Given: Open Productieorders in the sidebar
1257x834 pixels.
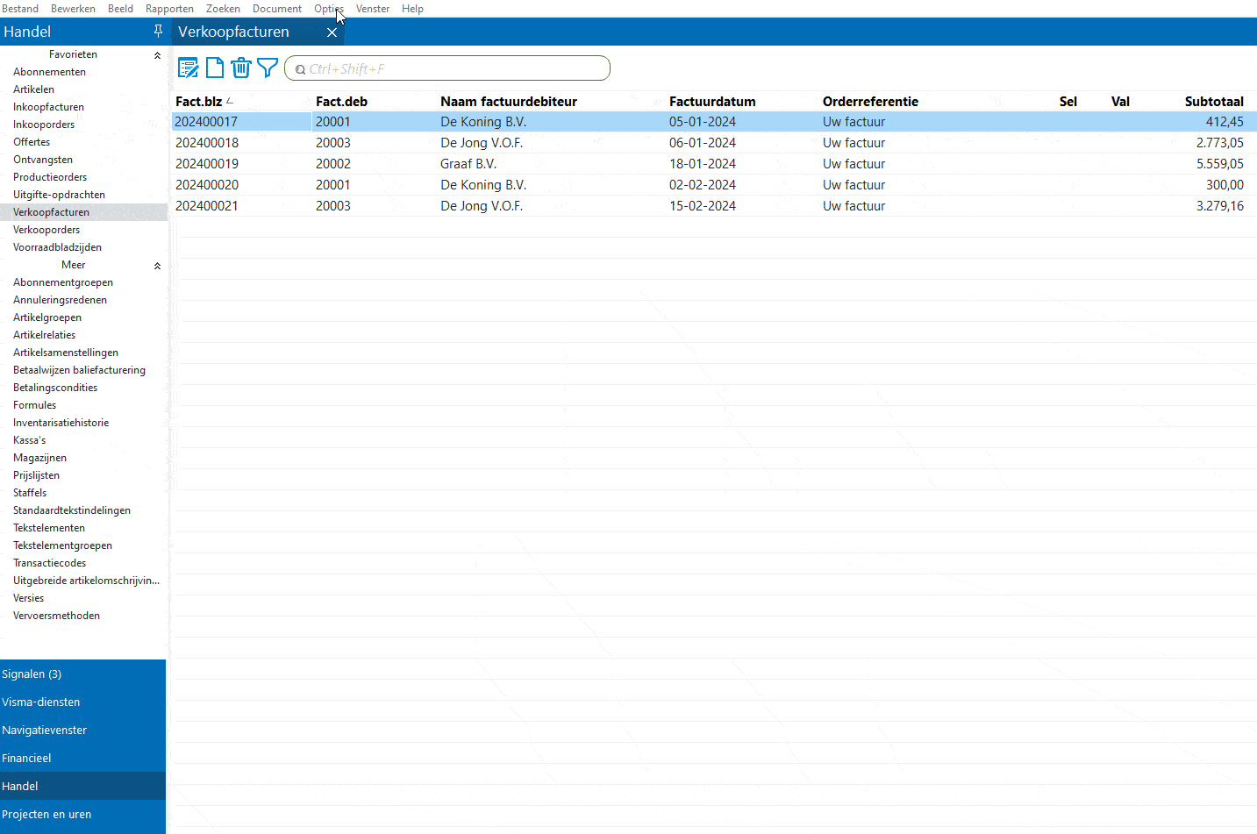Looking at the screenshot, I should pyautogui.click(x=50, y=177).
